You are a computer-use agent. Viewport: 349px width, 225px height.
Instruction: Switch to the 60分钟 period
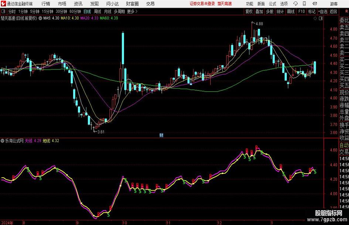(75, 11)
